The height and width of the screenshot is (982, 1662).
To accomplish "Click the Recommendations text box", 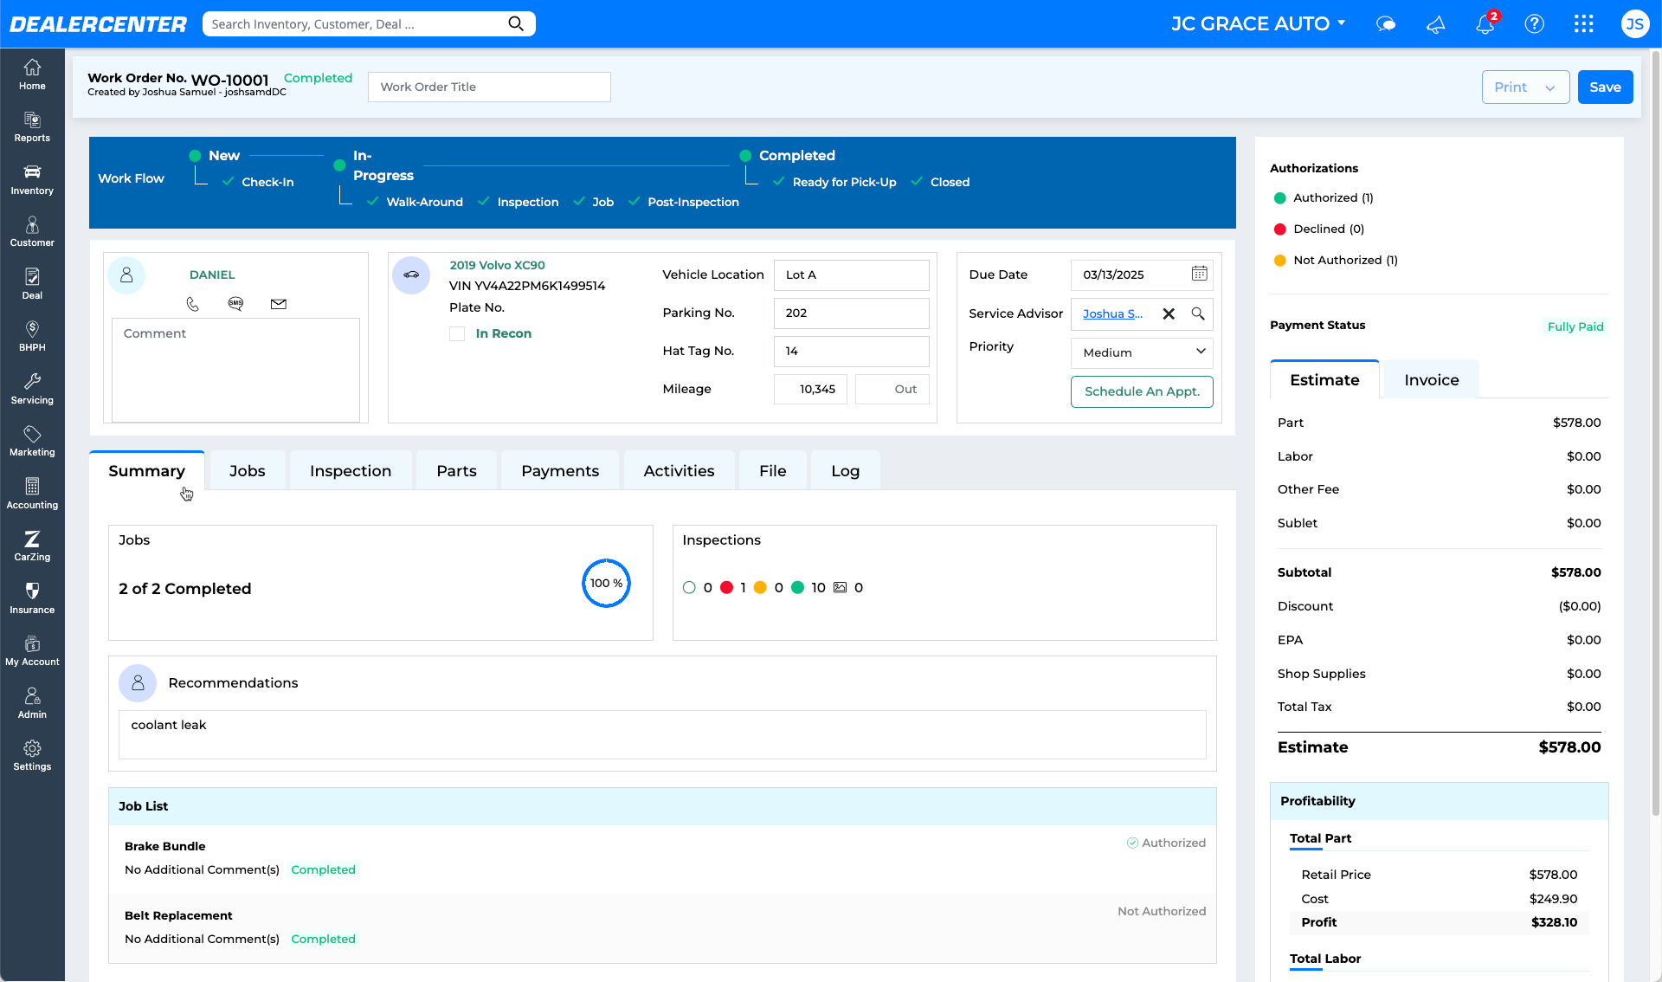I will point(662,734).
